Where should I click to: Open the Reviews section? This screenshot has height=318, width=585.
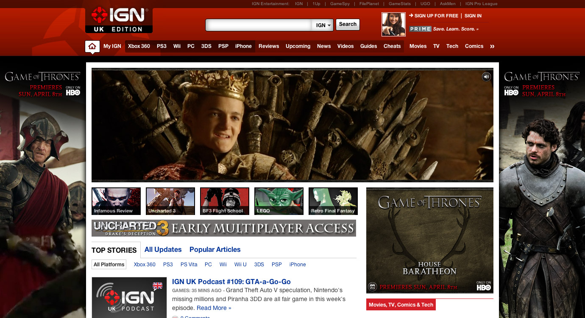[x=269, y=46]
